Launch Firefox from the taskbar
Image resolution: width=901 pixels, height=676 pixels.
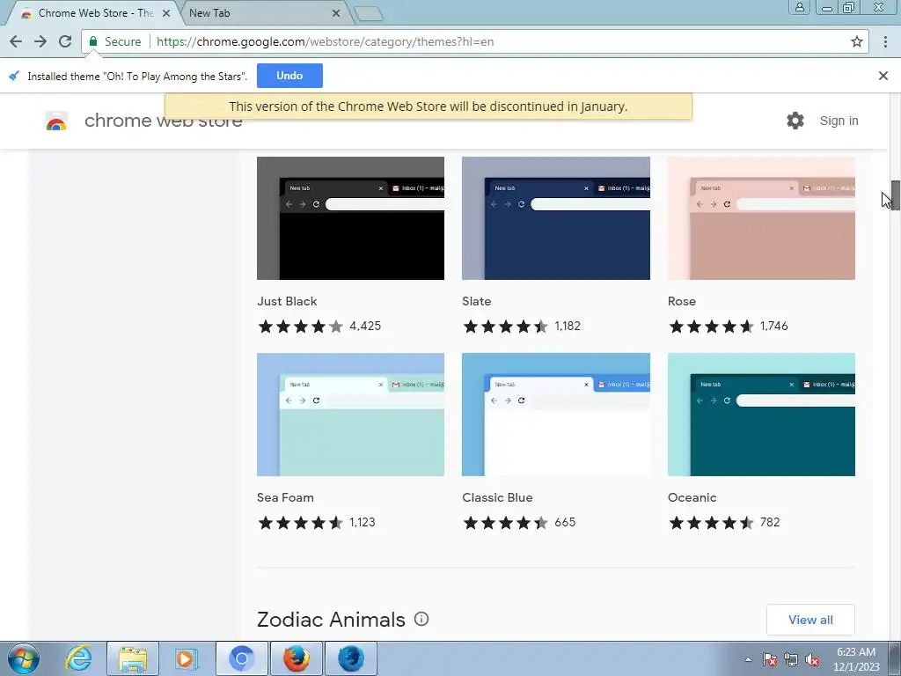point(297,658)
